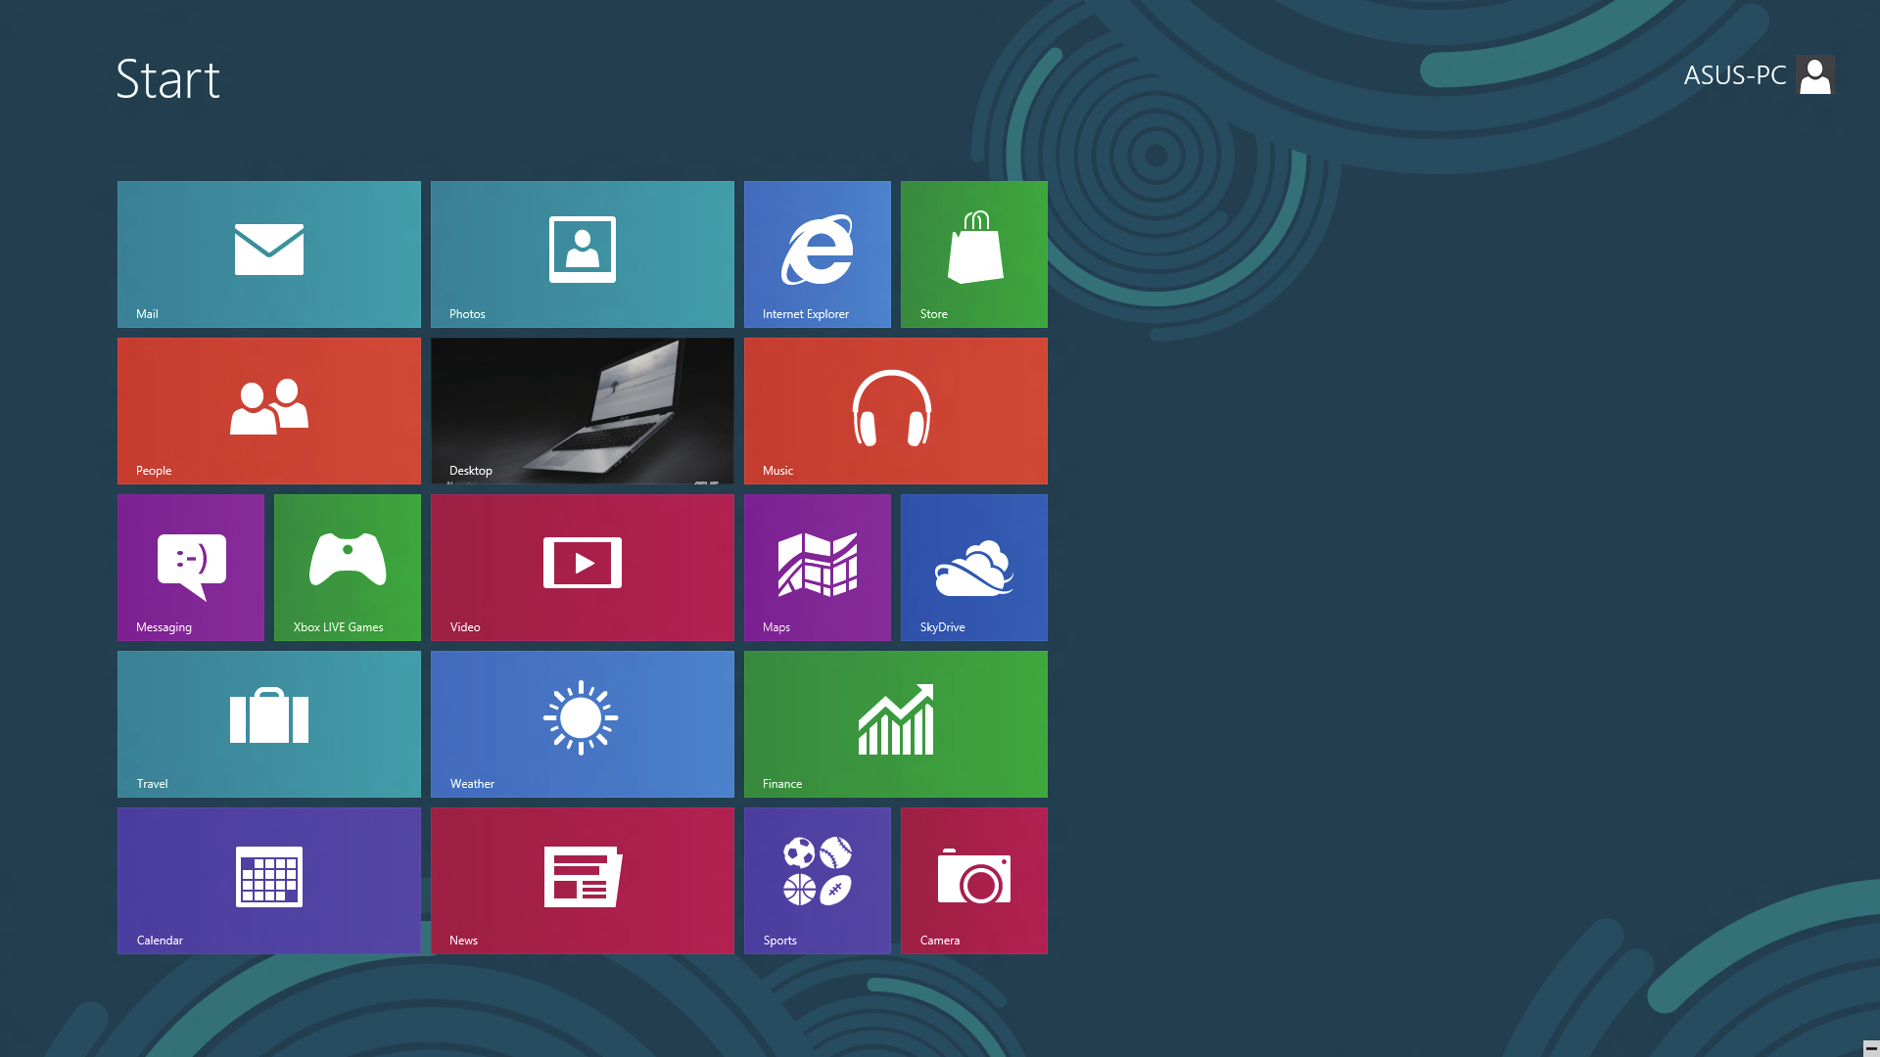The image size is (1880, 1057).
Task: Open the Weather app
Action: (583, 724)
